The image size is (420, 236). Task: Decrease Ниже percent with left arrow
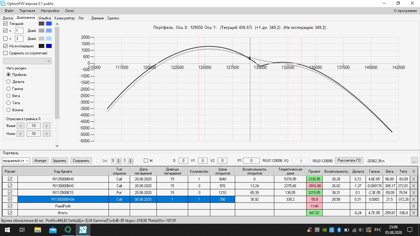(x=20, y=133)
